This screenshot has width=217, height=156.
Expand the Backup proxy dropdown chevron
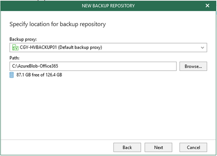pos(202,48)
